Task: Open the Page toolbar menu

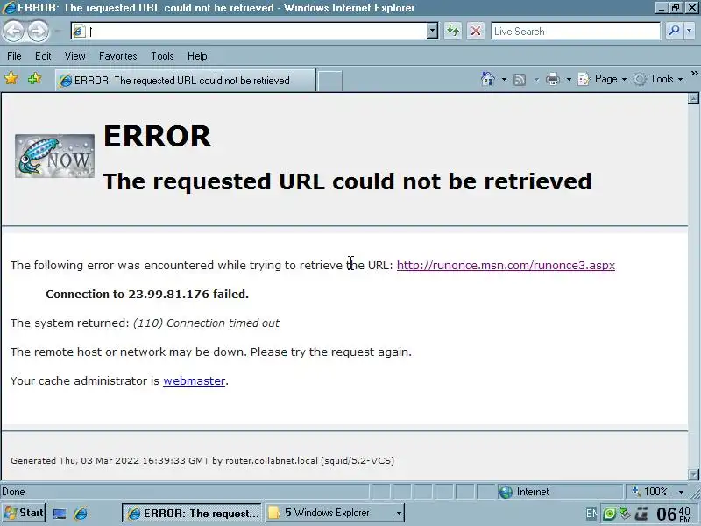Action: (x=602, y=79)
